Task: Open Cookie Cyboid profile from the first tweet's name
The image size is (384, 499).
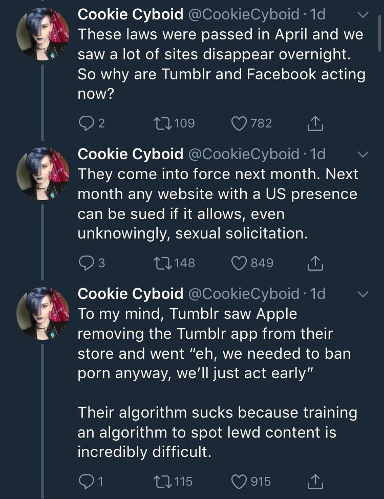Action: (x=130, y=14)
